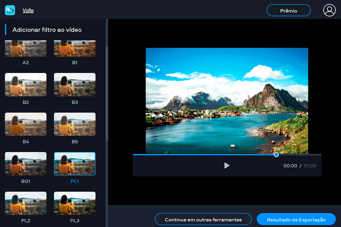Apply the B1 filter
Image resolution: width=341 pixels, height=227 pixels.
75,48
